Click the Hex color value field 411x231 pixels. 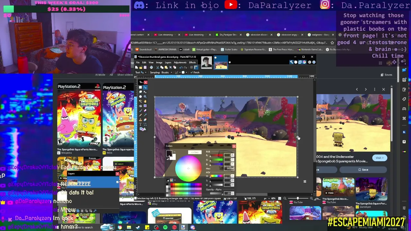pyautogui.click(x=230, y=168)
